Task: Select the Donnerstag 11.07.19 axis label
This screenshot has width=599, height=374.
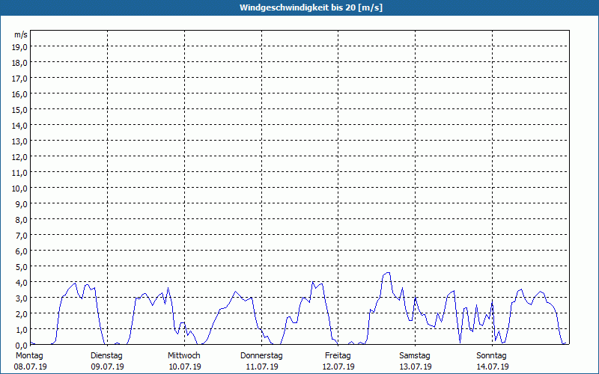Action: [x=261, y=361]
